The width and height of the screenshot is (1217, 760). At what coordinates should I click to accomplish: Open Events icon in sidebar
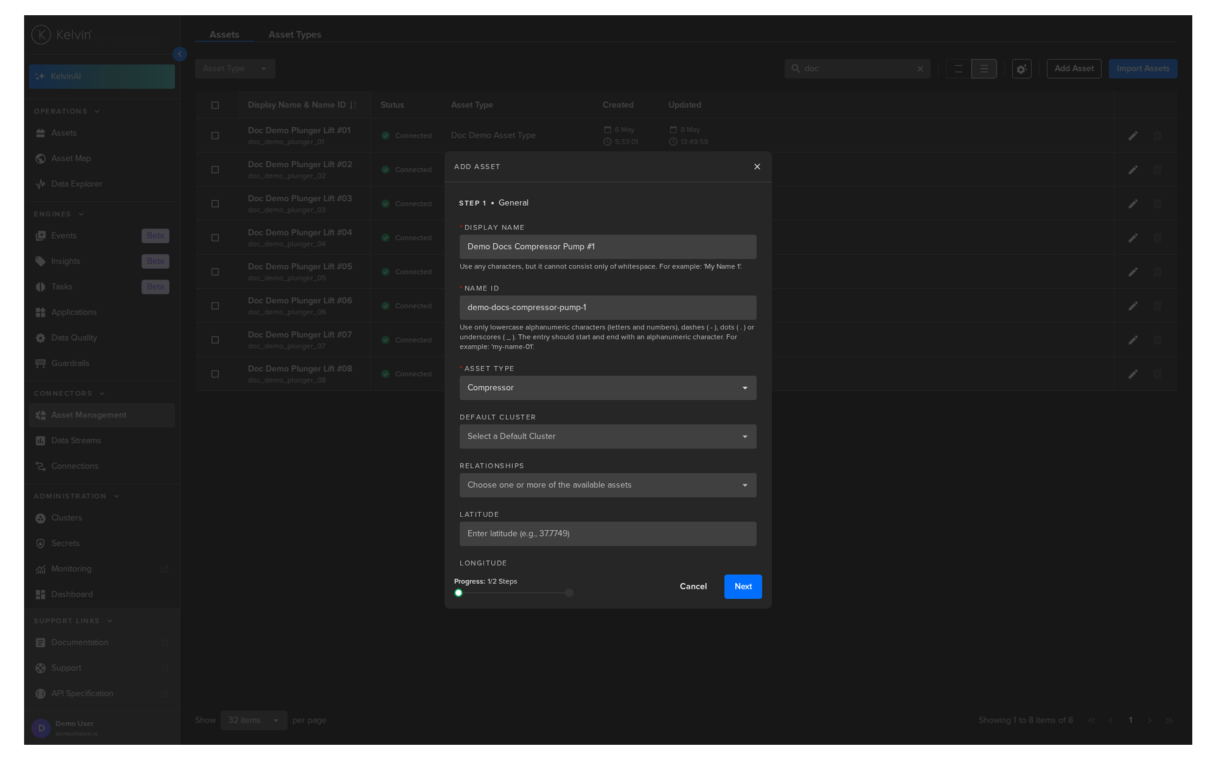(41, 236)
